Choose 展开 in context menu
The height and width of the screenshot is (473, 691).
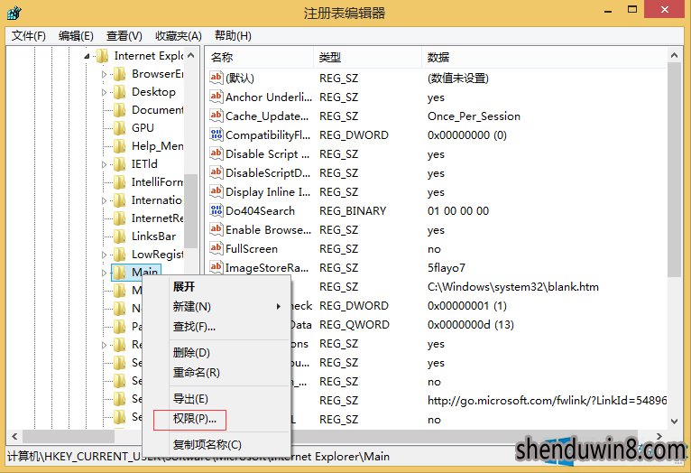pos(184,287)
